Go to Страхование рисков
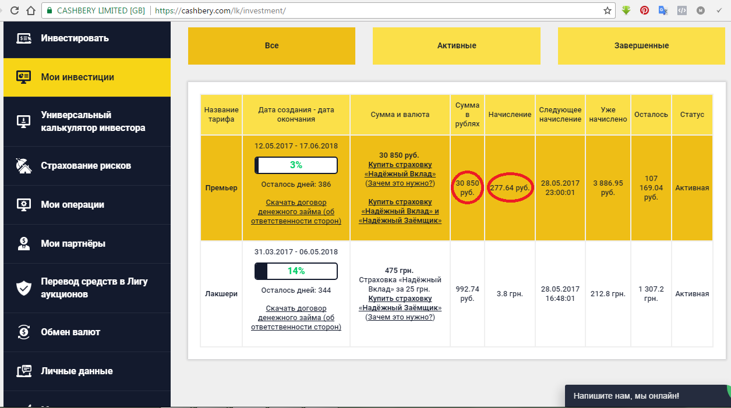Screen dimensions: 731x408 tap(87, 166)
